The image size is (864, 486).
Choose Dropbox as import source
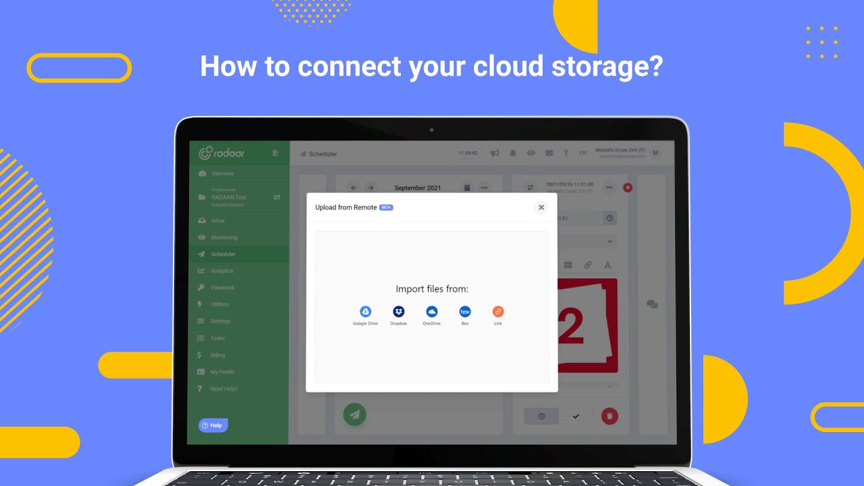coord(399,315)
